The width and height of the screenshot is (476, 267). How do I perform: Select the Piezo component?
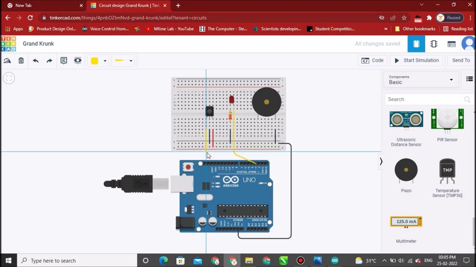tap(406, 175)
